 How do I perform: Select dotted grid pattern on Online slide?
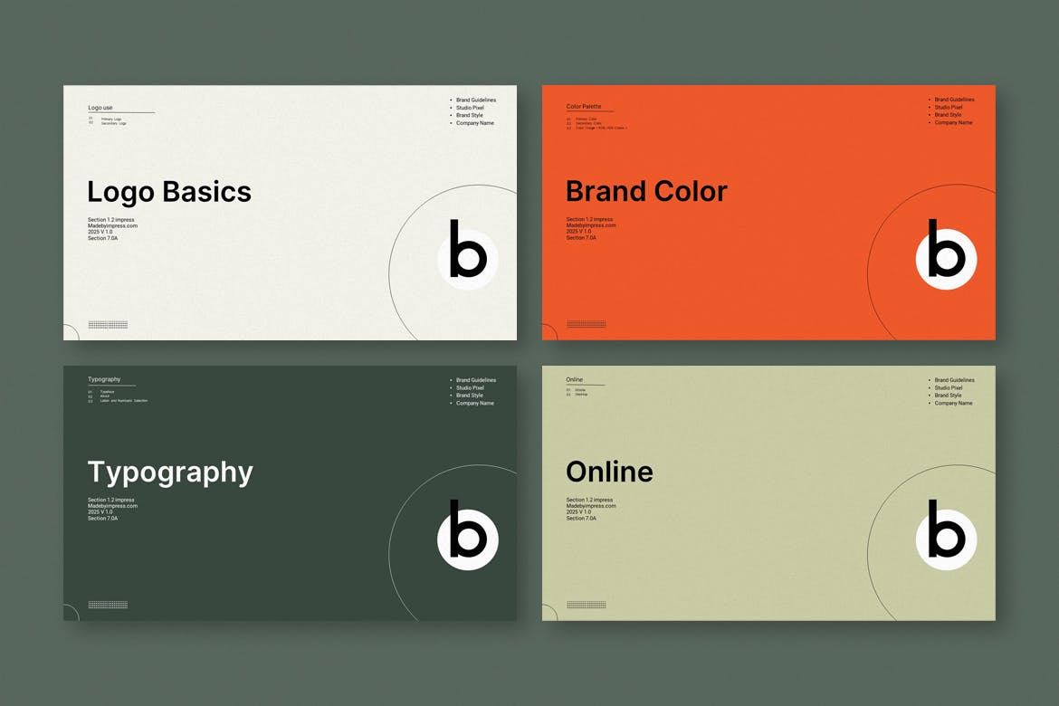586,605
